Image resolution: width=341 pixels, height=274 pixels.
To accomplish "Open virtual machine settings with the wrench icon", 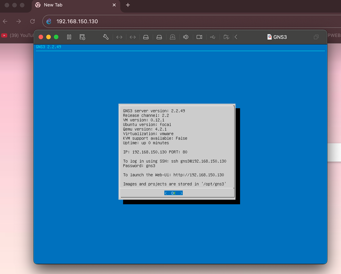I will click(106, 37).
